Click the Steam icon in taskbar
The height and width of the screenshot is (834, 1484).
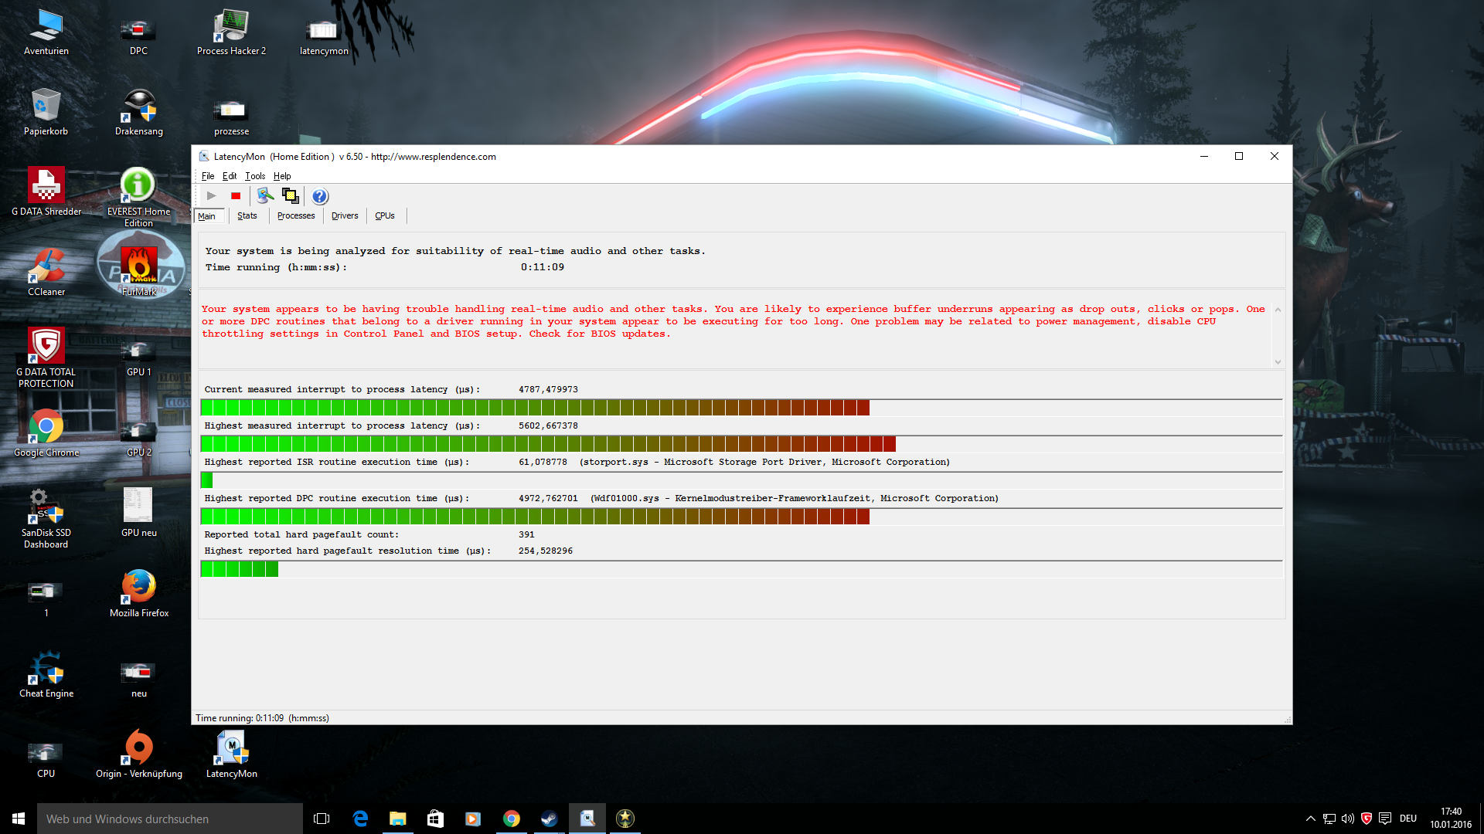[549, 819]
